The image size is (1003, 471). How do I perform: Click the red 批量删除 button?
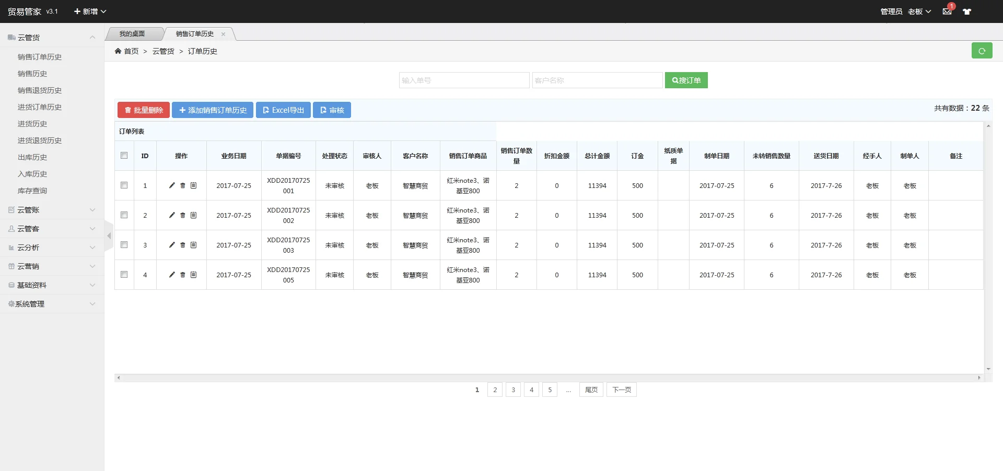click(x=144, y=110)
